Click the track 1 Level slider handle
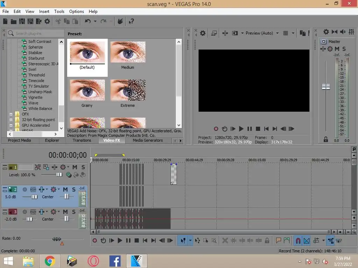This screenshot has width=358, height=268. pyautogui.click(x=59, y=174)
